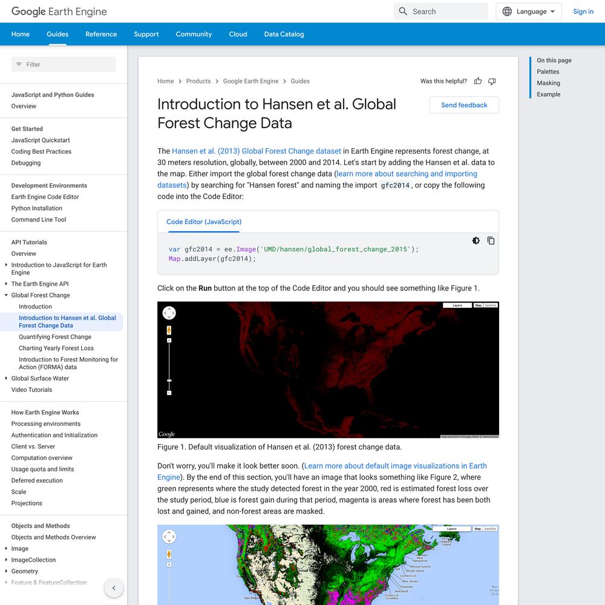Copy the code sample to clipboard

click(x=491, y=241)
